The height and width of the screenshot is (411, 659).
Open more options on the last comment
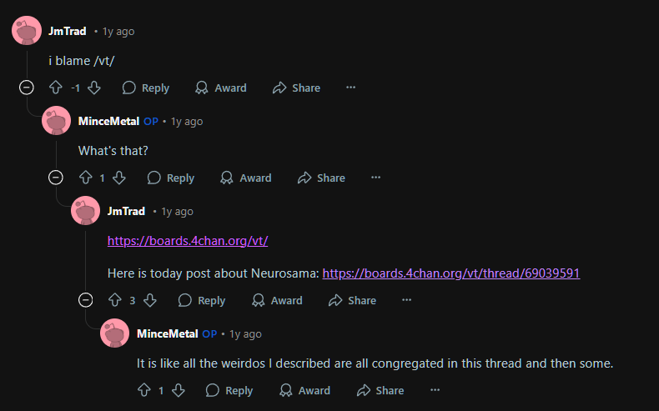click(435, 390)
